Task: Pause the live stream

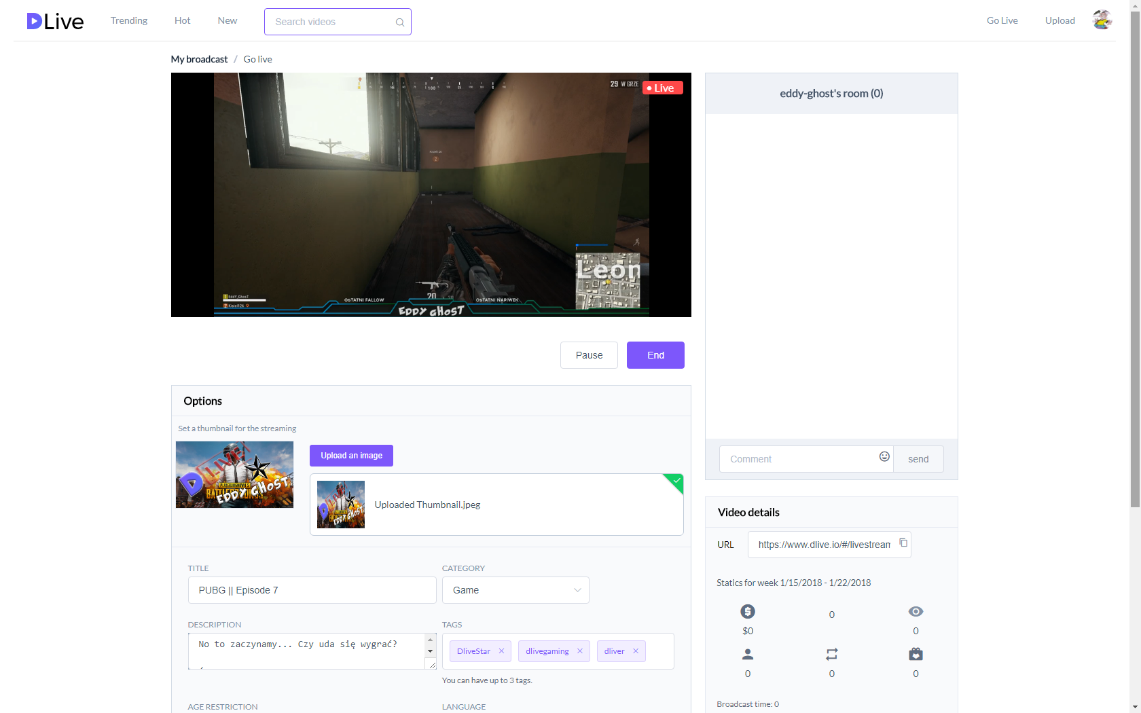Action: point(589,355)
